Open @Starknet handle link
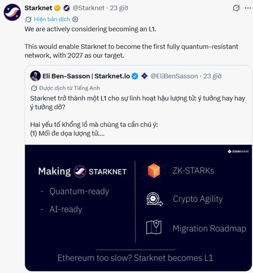The image size is (253, 273). (x=88, y=8)
